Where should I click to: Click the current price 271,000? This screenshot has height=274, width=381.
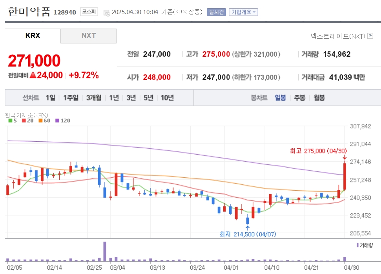(x=34, y=61)
